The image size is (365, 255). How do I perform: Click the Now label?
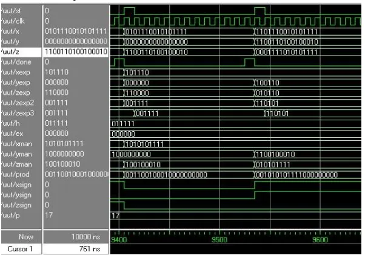[x=26, y=237]
